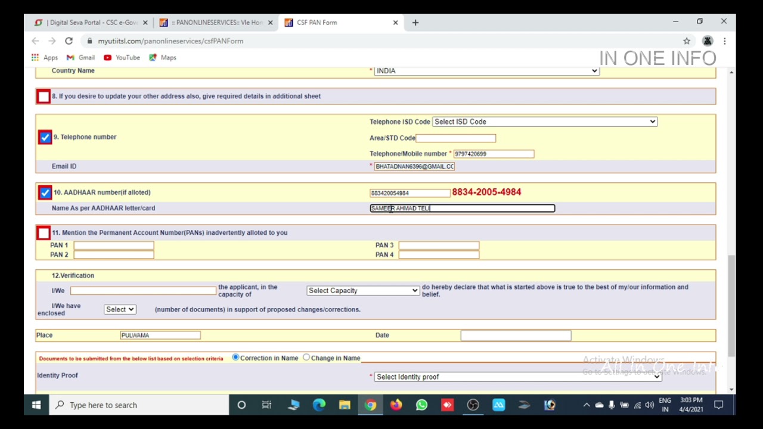
Task: Tick the item 11 inadvertent PANs checkbox
Action: (x=44, y=233)
